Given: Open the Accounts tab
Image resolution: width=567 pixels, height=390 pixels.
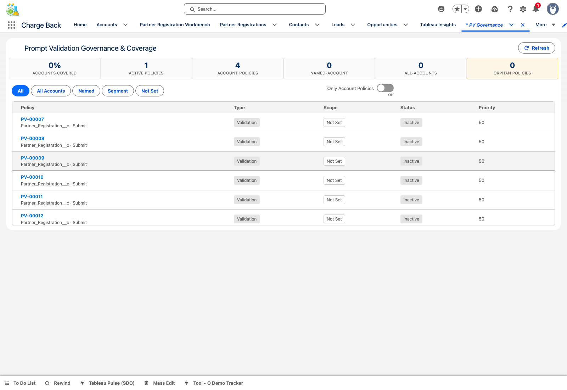Looking at the screenshot, I should tap(107, 25).
